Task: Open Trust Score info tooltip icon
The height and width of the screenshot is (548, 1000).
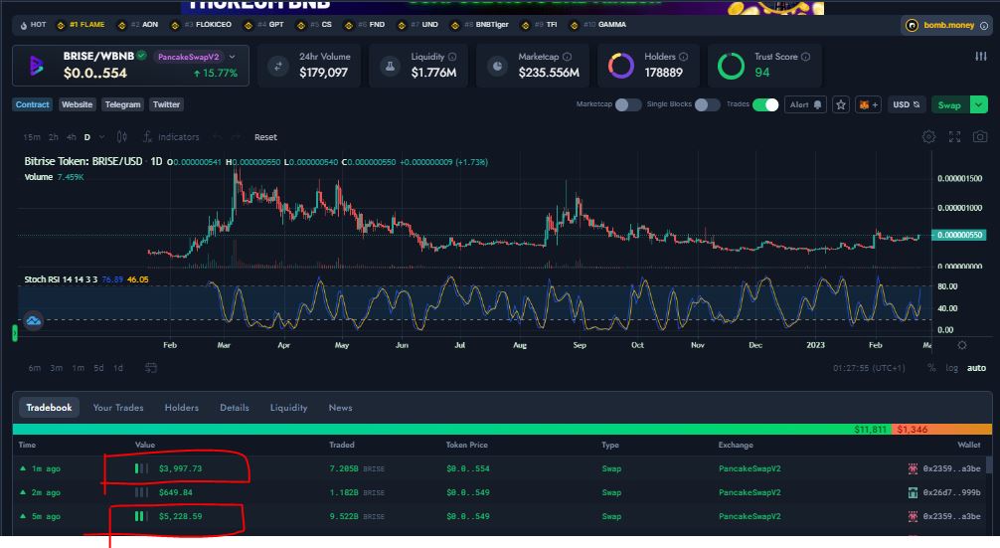Action: pos(805,57)
